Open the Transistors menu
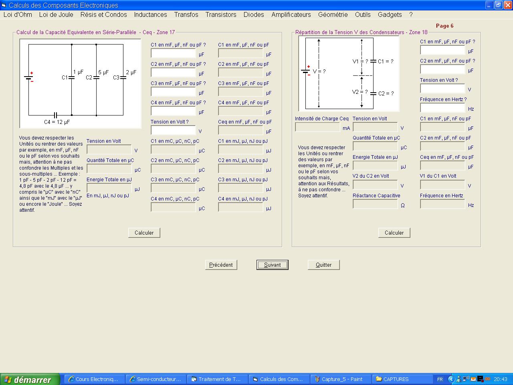This screenshot has height=385, width=513. click(x=221, y=14)
